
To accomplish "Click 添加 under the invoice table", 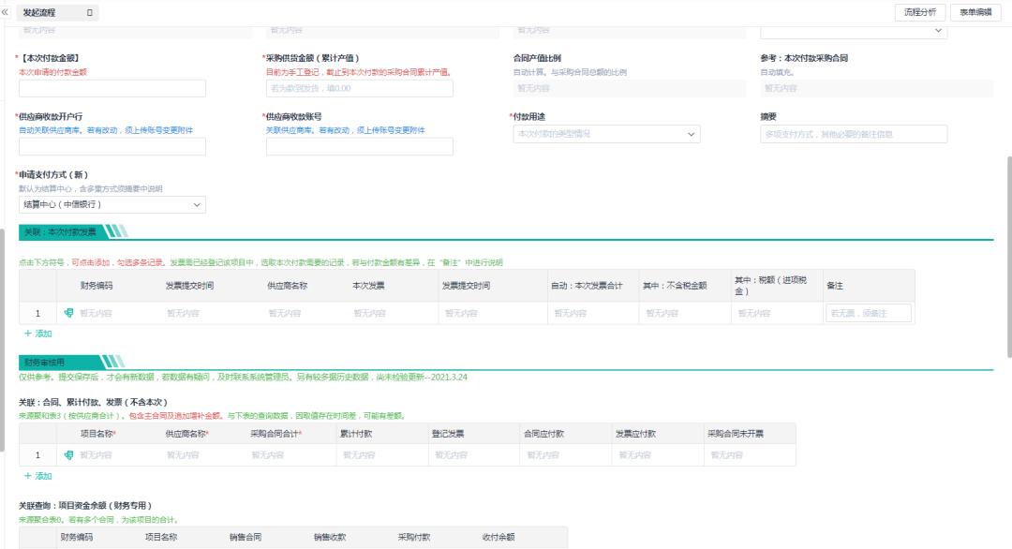I will click(x=37, y=334).
